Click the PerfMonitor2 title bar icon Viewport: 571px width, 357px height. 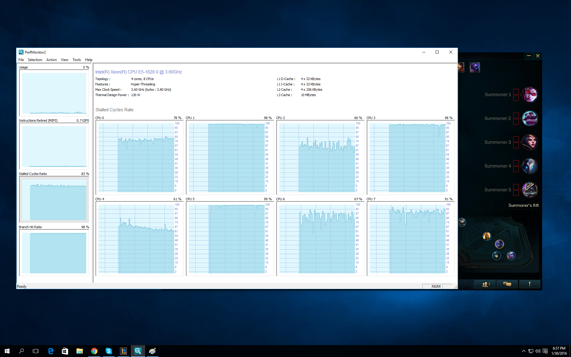21,52
